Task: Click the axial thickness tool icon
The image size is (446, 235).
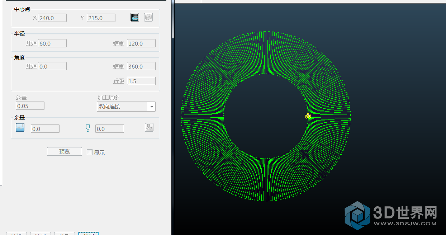Action: (x=88, y=128)
